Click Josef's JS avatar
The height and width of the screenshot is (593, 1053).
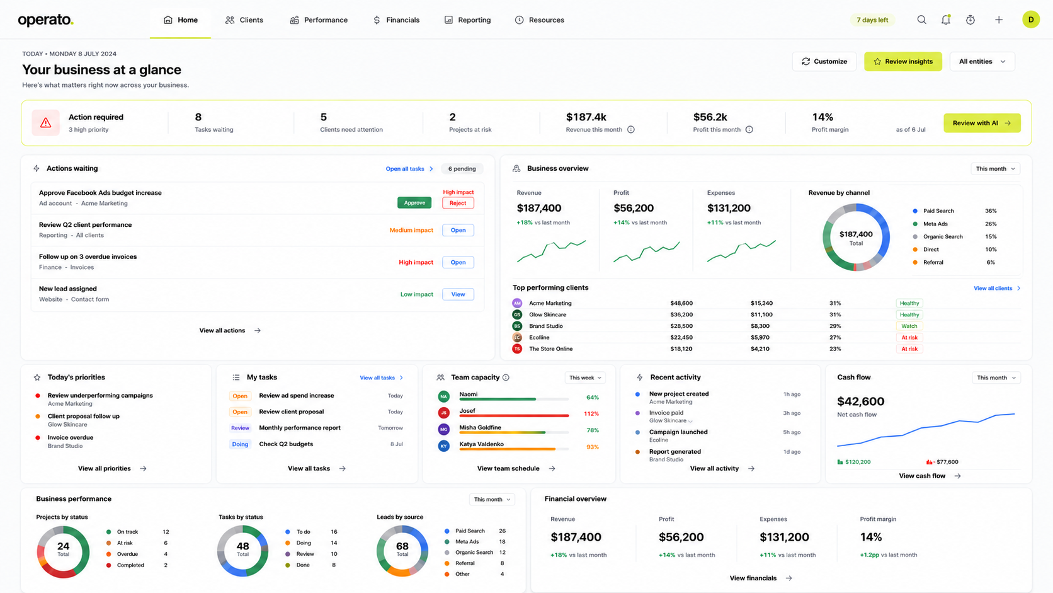click(444, 413)
